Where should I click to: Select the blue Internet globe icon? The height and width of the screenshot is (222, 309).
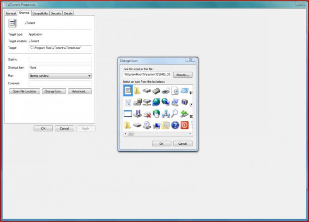[156, 102]
